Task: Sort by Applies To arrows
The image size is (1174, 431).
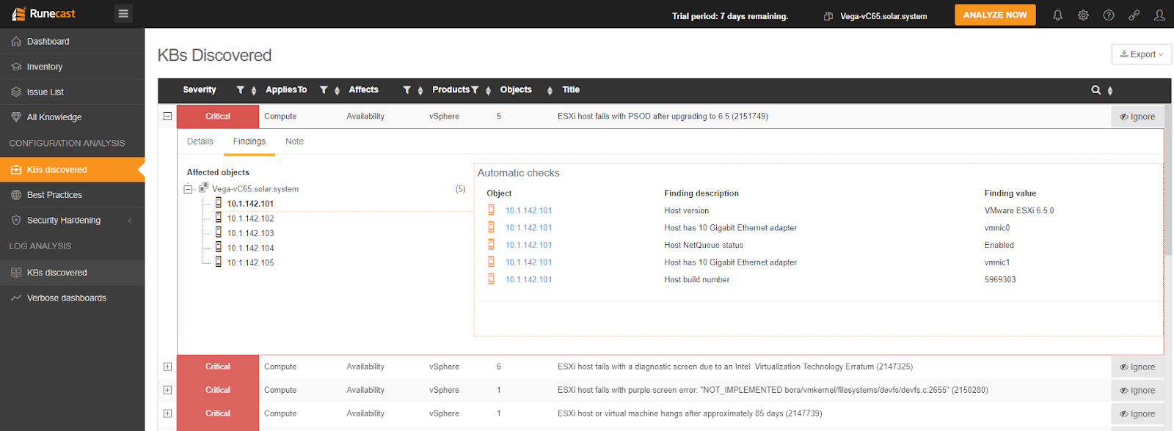Action: [337, 91]
